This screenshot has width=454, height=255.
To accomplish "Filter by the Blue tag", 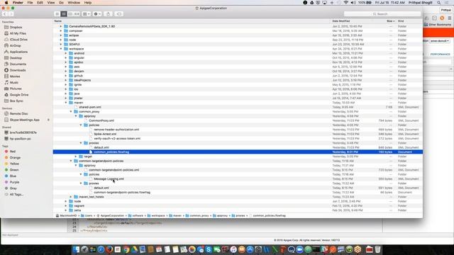I will (13, 176).
